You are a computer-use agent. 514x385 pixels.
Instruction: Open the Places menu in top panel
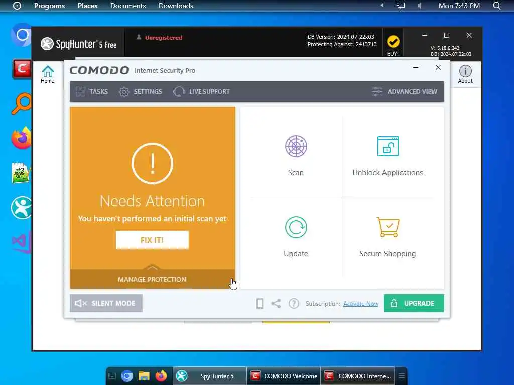87,6
